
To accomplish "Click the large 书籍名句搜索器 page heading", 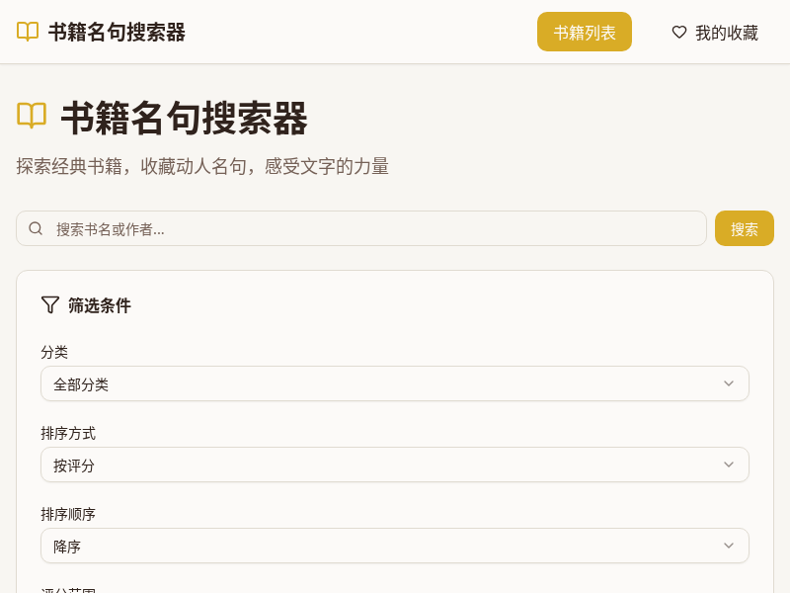I will (185, 119).
